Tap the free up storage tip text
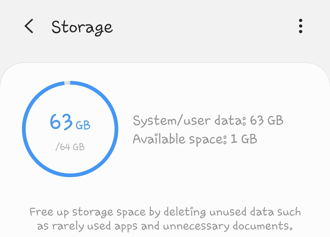 165,218
